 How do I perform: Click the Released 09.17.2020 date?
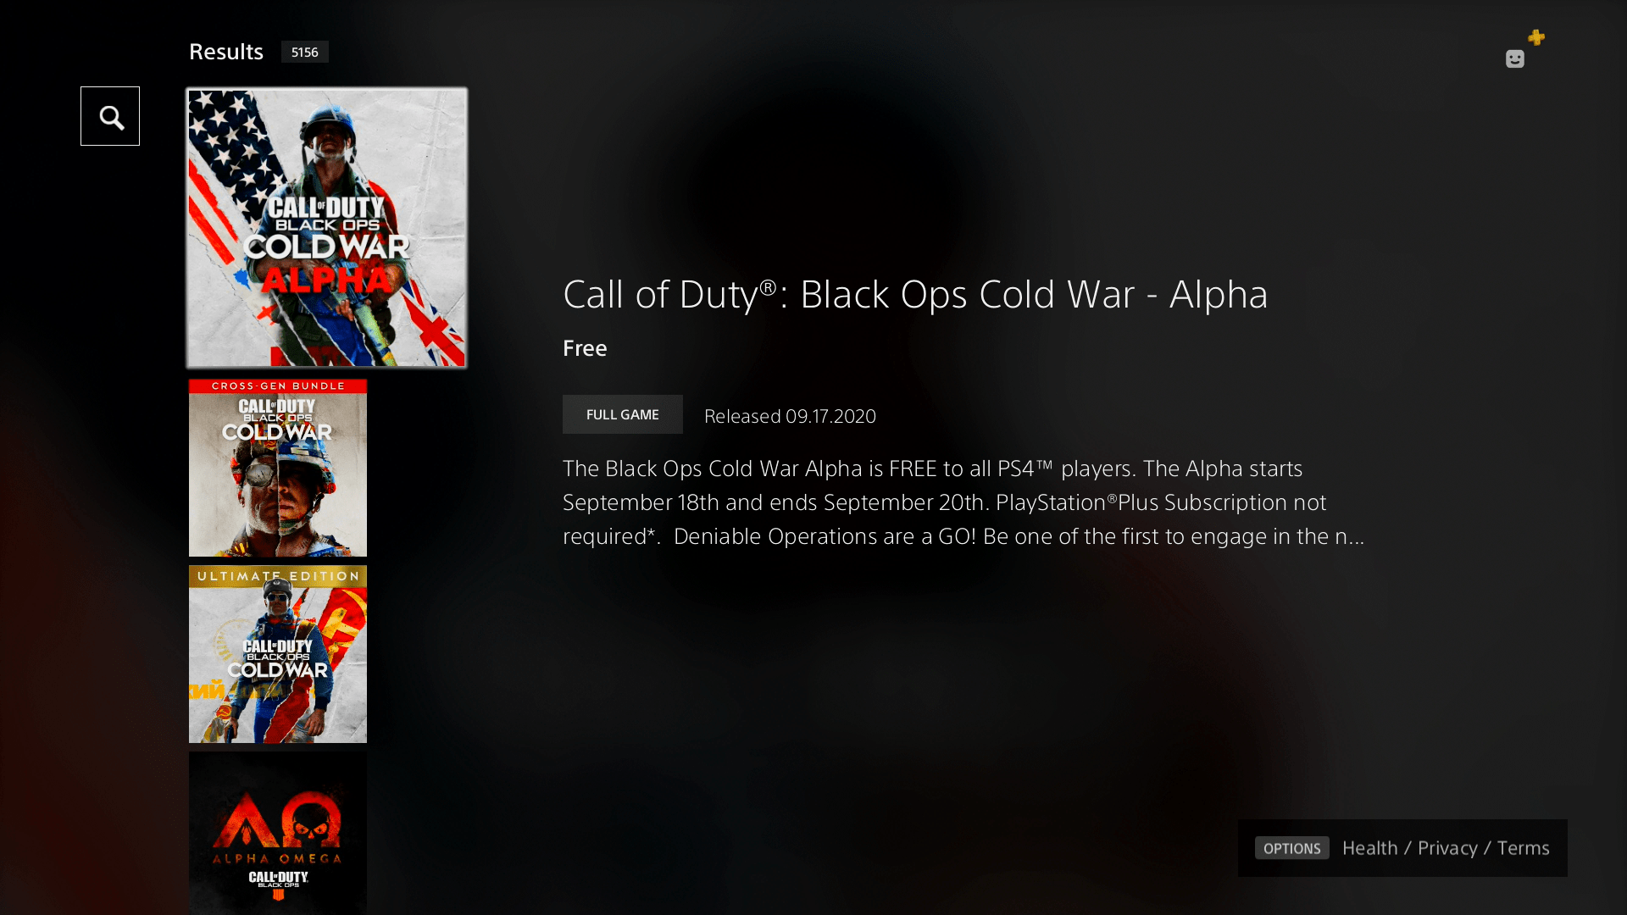coord(790,416)
